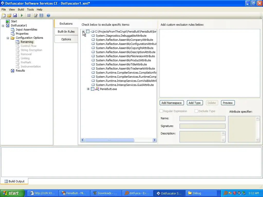Image resolution: width=263 pixels, height=197 pixels.
Task: Switch to Downloads taskbar window
Action: pos(106,193)
